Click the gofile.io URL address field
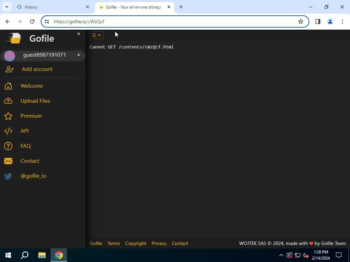The height and width of the screenshot is (262, 350). [x=174, y=21]
